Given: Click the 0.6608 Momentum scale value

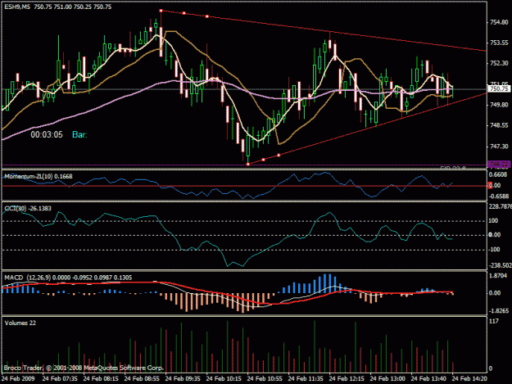Looking at the screenshot, I should point(499,175).
